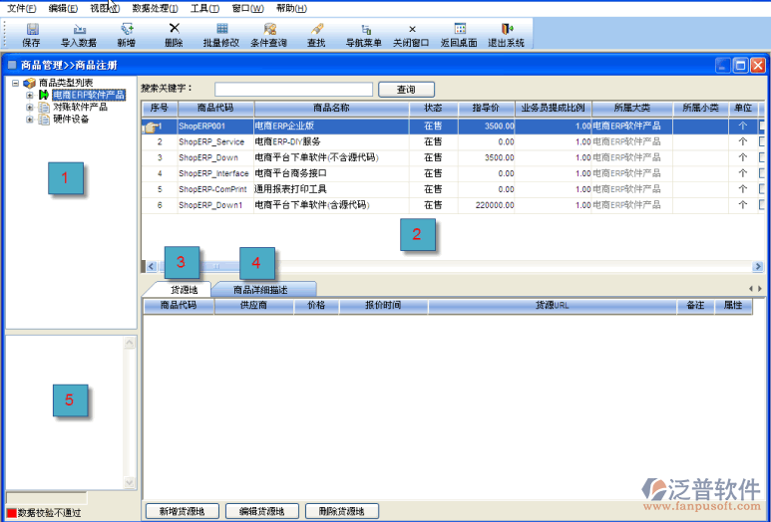Click the 退出系统 exit system icon
This screenshot has width=771, height=522.
pyautogui.click(x=507, y=29)
